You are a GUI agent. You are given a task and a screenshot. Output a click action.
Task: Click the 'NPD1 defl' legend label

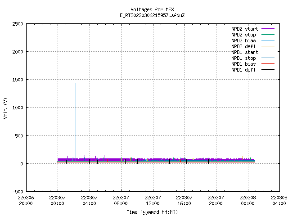coord(243,70)
